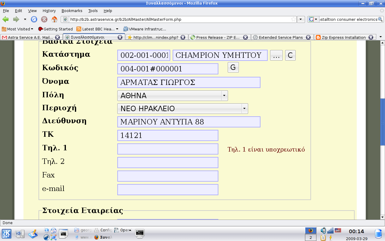
Task: Open the History menu
Action: click(49, 11)
